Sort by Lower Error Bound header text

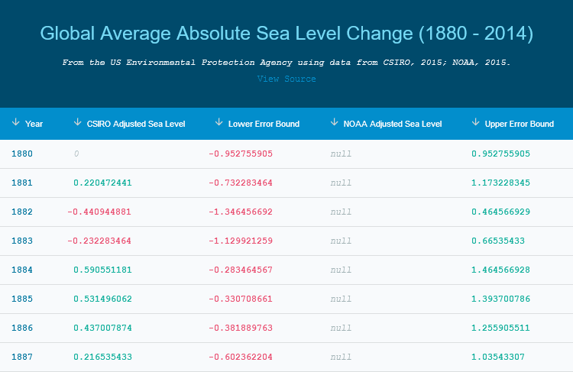[x=264, y=124]
